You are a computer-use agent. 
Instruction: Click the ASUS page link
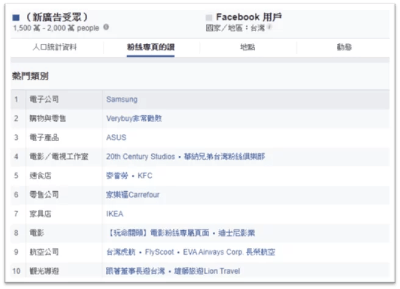coord(116,137)
